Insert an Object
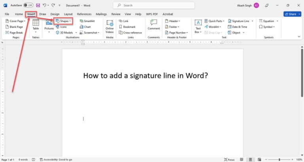304x162 pixels. click(x=234, y=32)
